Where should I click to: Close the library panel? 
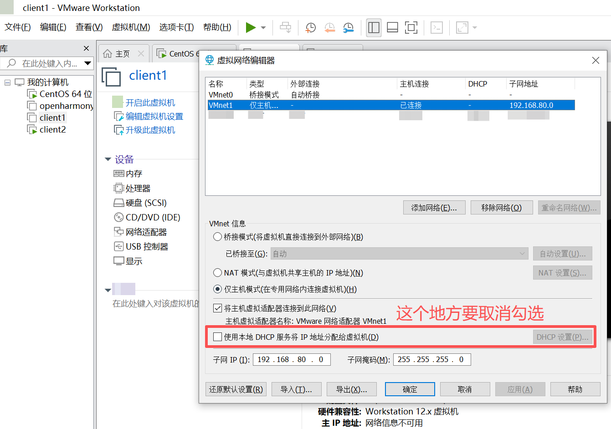[87, 48]
